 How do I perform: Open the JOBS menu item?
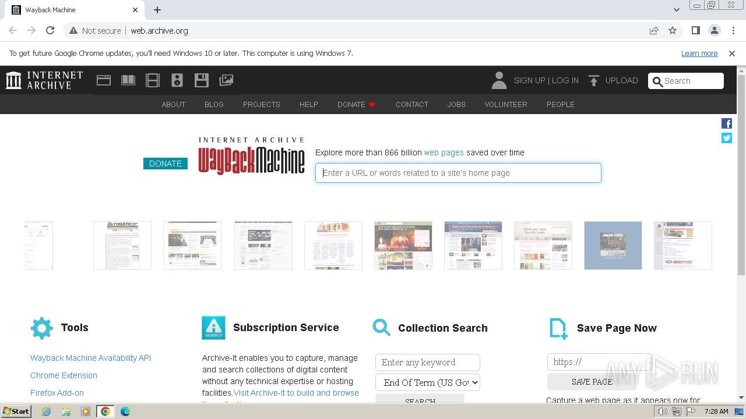pos(456,105)
